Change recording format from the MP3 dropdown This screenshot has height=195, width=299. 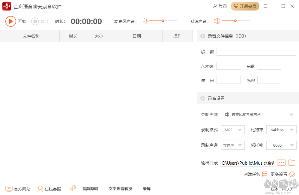232,130
